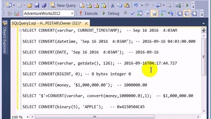
Task: Click the New Project icon
Action: pyautogui.click(x=9, y=5)
